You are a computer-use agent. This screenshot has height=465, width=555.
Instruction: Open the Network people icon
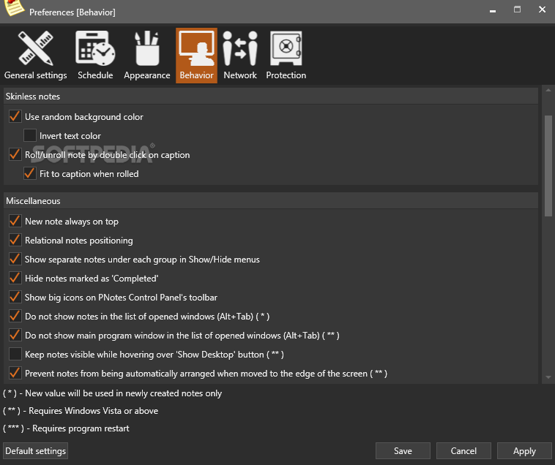[240, 48]
